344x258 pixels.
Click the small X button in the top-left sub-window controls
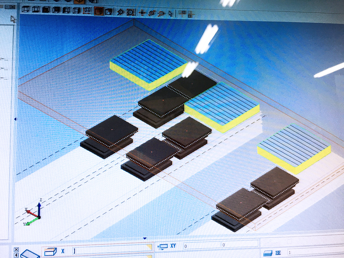pos(13,7)
